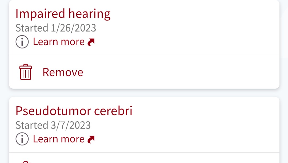
Task: Click empty space right of Remove label
Action: tap(181, 72)
